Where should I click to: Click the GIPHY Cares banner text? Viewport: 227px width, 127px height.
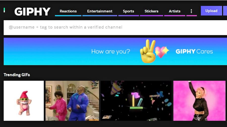[194, 52]
